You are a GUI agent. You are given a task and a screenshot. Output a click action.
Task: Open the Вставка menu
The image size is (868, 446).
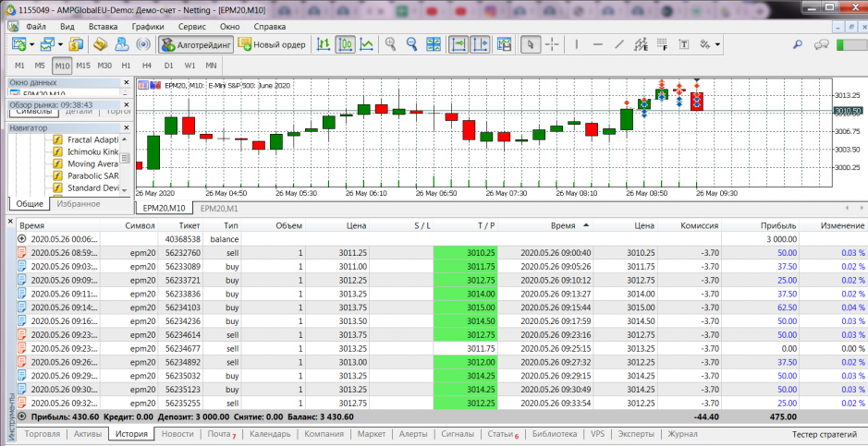[103, 27]
